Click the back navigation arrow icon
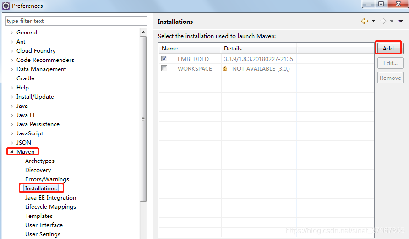The height and width of the screenshot is (239, 409). [x=365, y=22]
